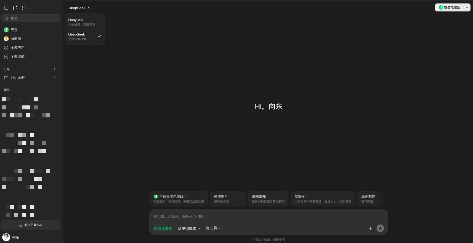Click the 安装电脑版 install button

452,7
